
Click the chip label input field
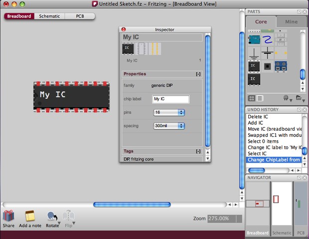tap(170, 99)
